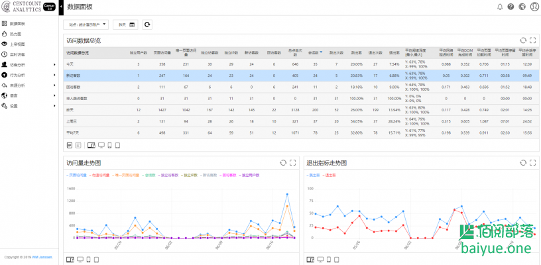Filter 退出指标走势图 to phone devices
Image resolution: width=541 pixels, height=265 pixels.
click(330, 259)
